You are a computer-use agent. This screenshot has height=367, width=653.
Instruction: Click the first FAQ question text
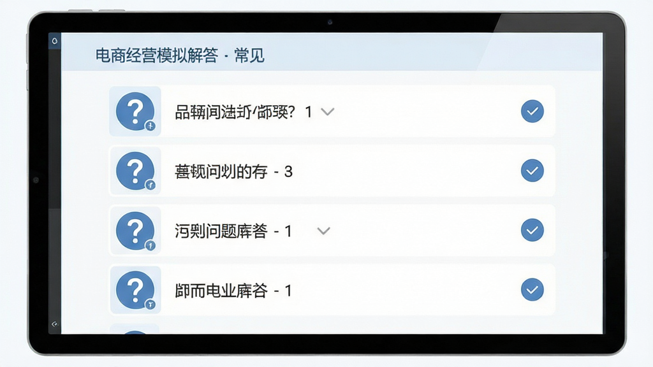[x=243, y=112]
